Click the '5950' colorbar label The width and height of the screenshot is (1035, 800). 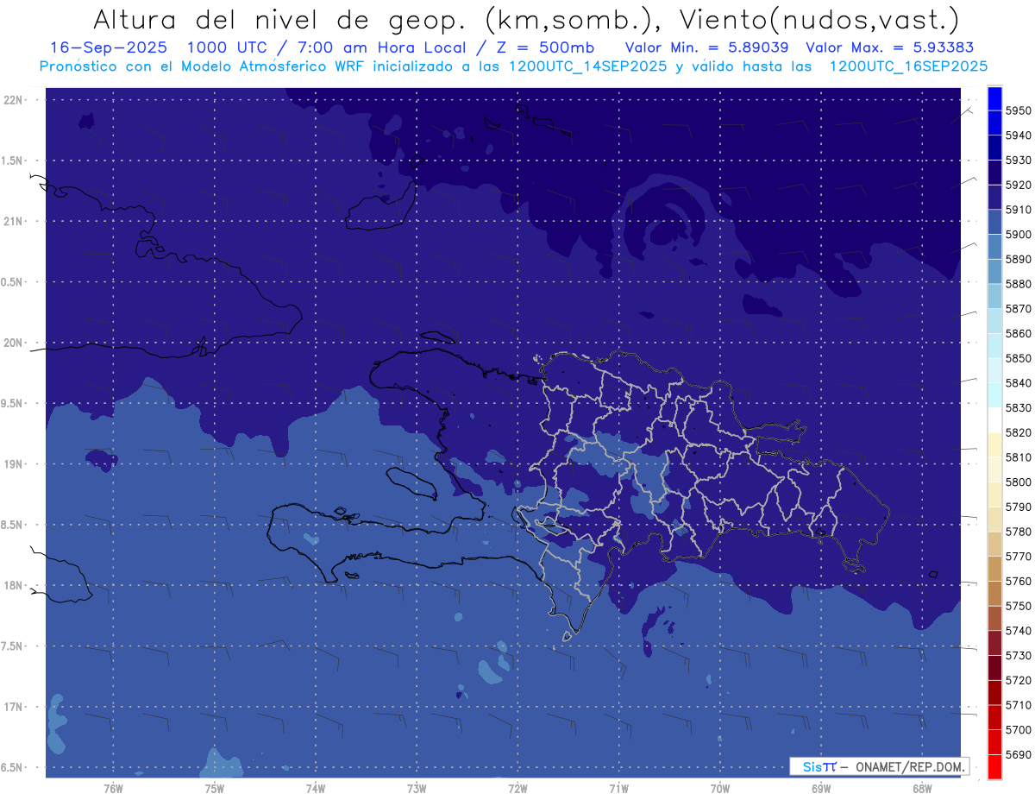tap(1018, 110)
